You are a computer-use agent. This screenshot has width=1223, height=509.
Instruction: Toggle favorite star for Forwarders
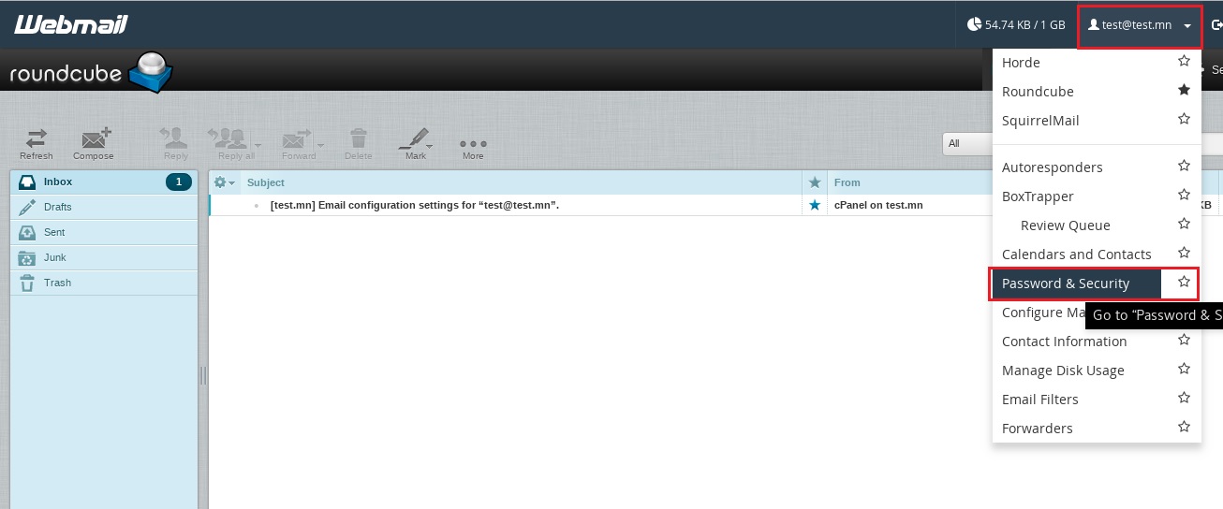tap(1184, 427)
